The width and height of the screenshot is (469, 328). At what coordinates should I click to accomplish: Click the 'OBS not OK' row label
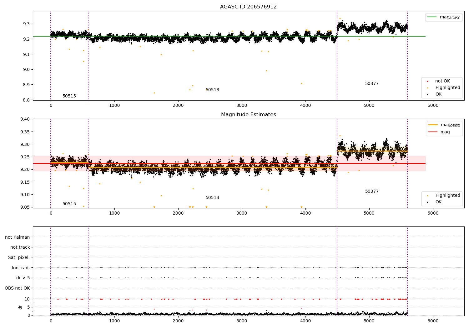point(18,288)
